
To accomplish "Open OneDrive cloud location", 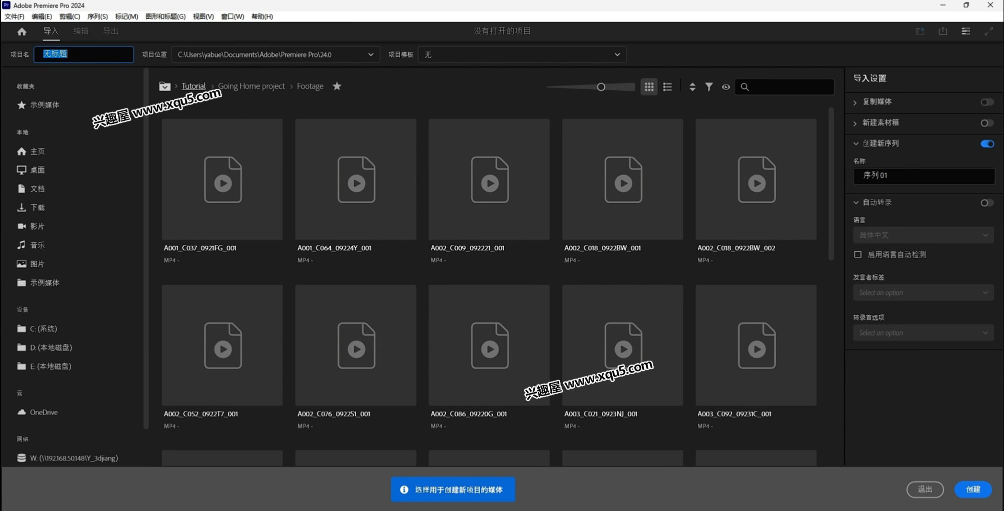I will click(37, 412).
